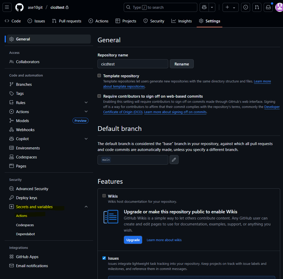Open Learn more about wikis link
The height and width of the screenshot is (279, 283).
pos(164,240)
